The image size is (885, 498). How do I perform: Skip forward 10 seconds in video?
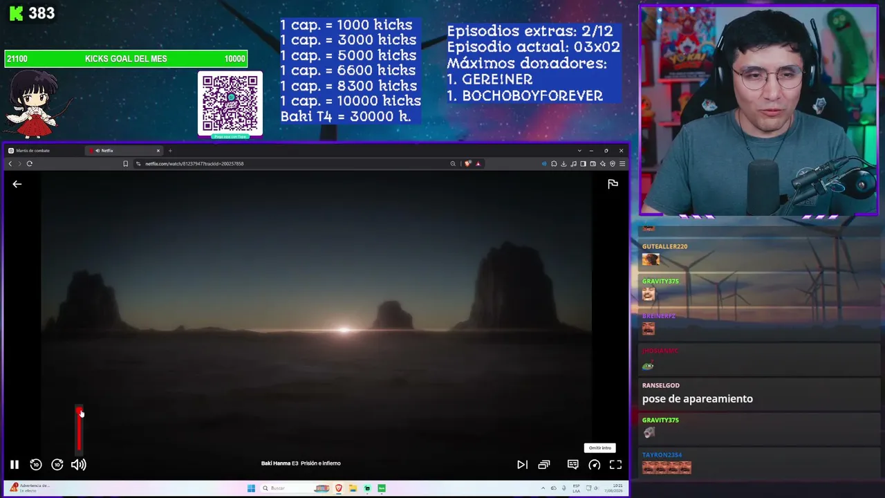pyautogui.click(x=57, y=465)
